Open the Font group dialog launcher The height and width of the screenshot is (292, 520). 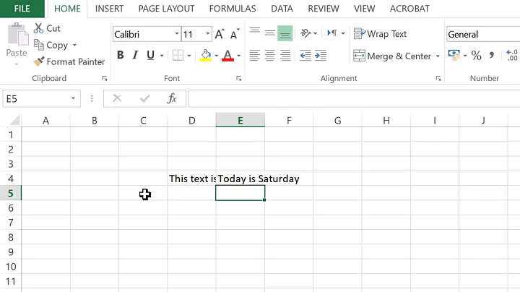[239, 79]
